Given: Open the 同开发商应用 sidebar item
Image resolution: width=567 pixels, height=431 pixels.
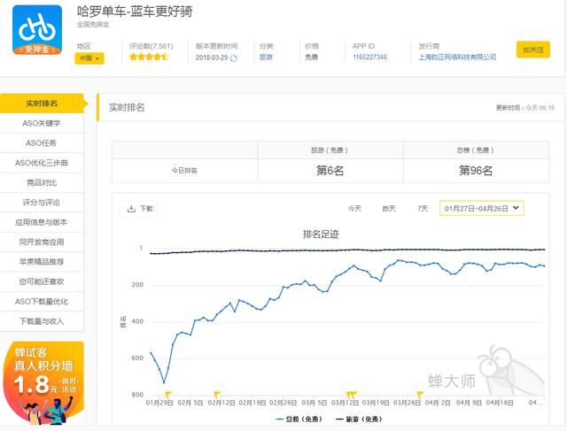Looking at the screenshot, I should click(x=42, y=242).
